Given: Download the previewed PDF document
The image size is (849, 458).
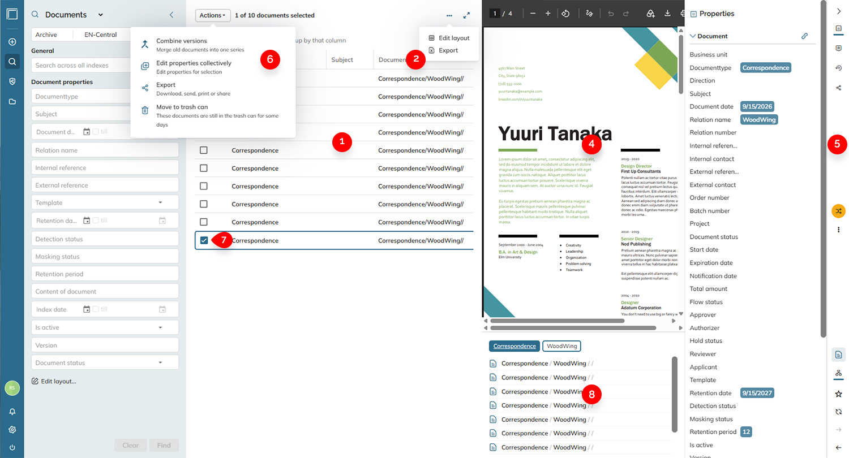Looking at the screenshot, I should (667, 14).
